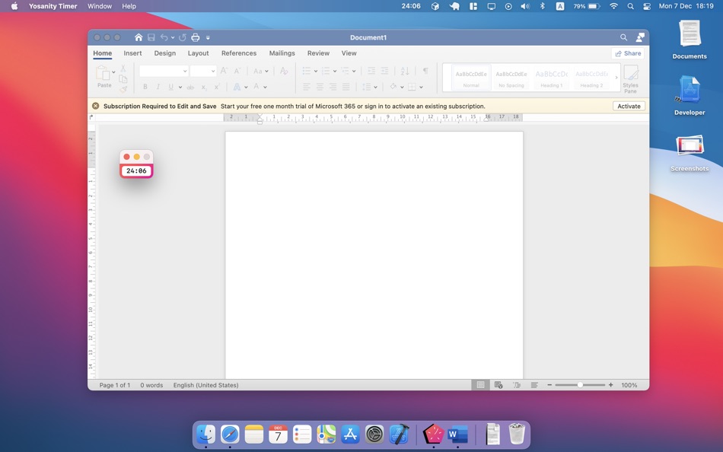Screen dimensions: 723x452
Task: Open the font size combo box
Action: point(203,71)
